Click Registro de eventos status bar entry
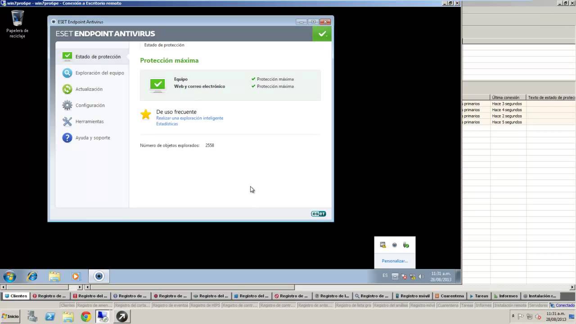This screenshot has height=324, width=576. pyautogui.click(x=171, y=305)
